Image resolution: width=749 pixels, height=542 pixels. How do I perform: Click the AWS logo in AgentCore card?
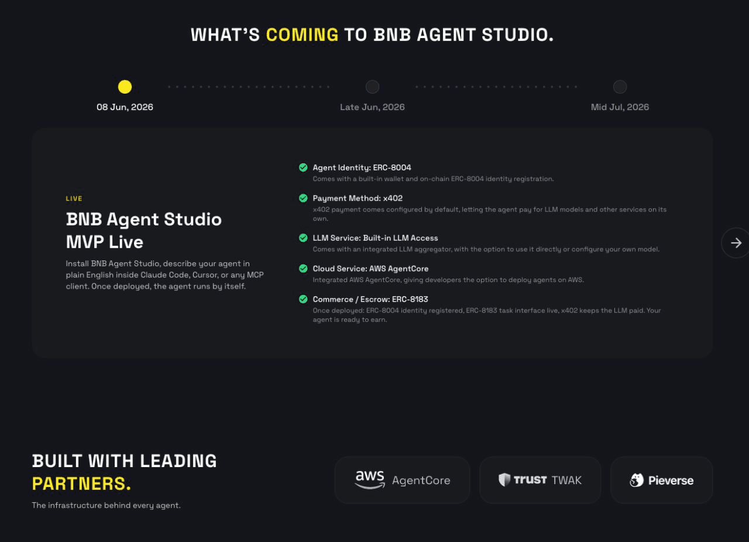(370, 479)
